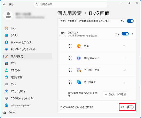Open more options for Daily Wonder
This screenshot has width=141, height=118.
point(124,58)
